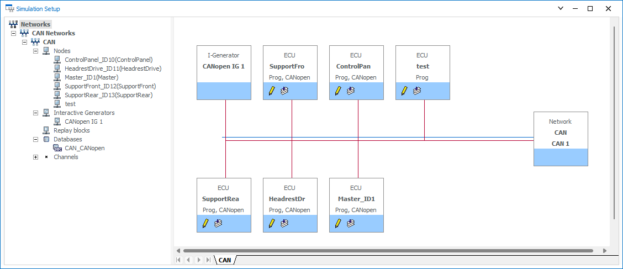The height and width of the screenshot is (269, 623).
Task: Select the CANopen IG 1 I-Generator block
Action: [224, 72]
